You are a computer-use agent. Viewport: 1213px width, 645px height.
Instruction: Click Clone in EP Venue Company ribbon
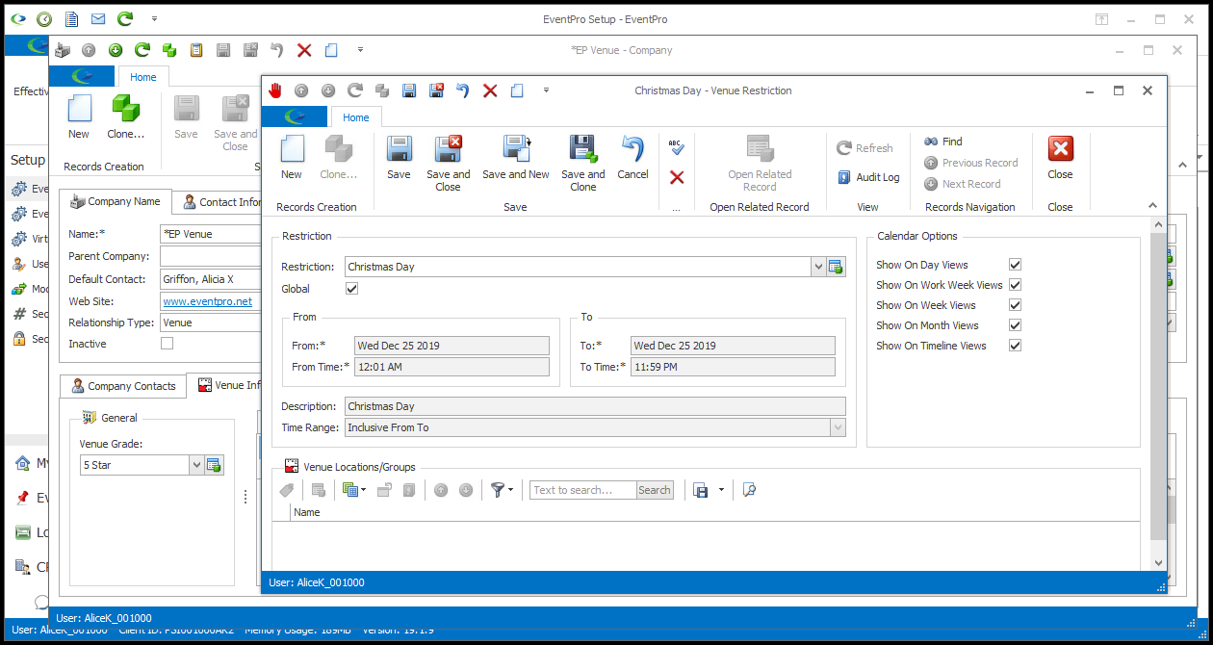tap(126, 116)
